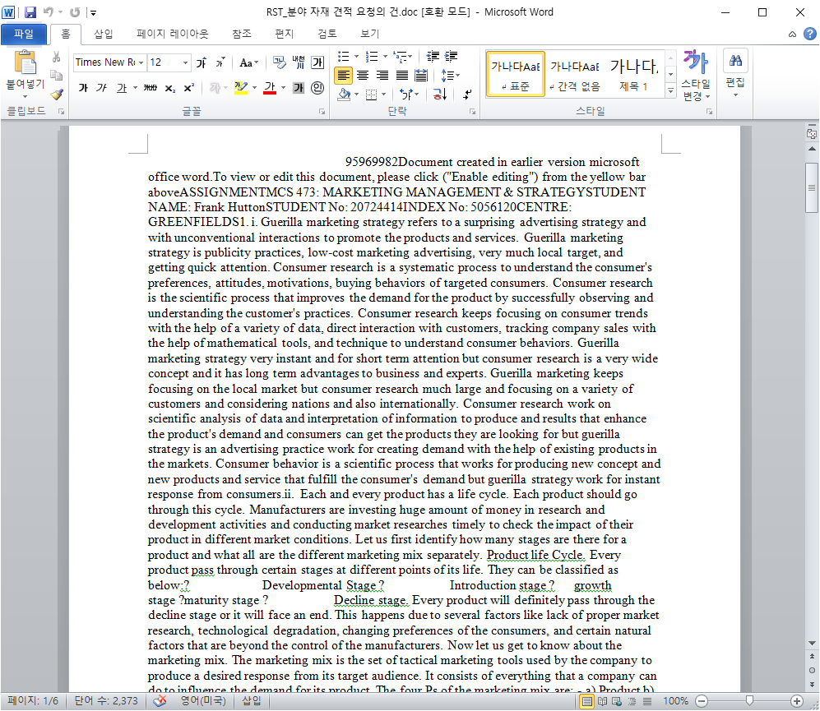Click the Undo arrow in title bar

pyautogui.click(x=48, y=12)
